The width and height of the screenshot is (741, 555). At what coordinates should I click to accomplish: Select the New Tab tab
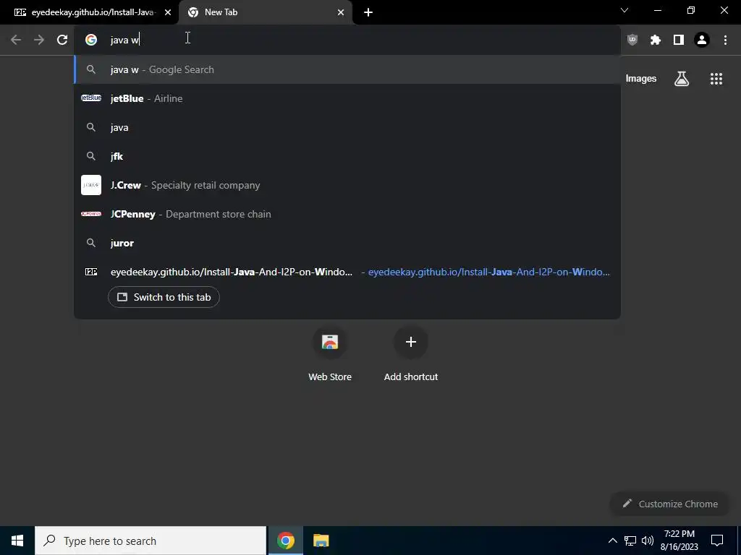[x=266, y=12]
